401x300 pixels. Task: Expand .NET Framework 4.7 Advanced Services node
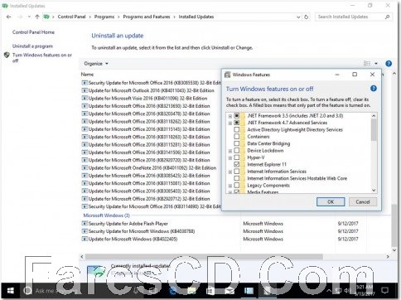pyautogui.click(x=230, y=123)
